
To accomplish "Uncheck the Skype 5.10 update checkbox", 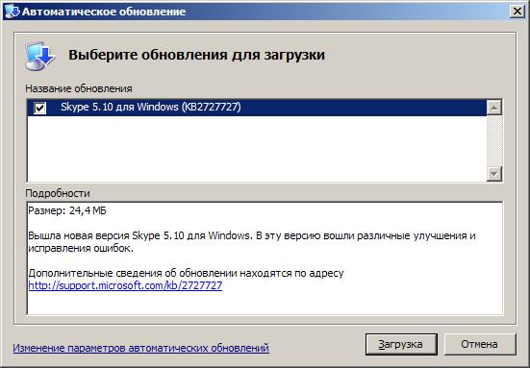I will pos(39,108).
